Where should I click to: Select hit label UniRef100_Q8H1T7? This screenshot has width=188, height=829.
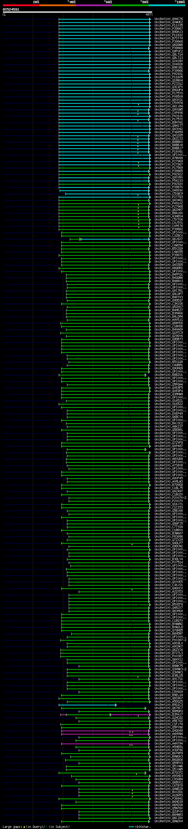pyautogui.click(x=169, y=126)
